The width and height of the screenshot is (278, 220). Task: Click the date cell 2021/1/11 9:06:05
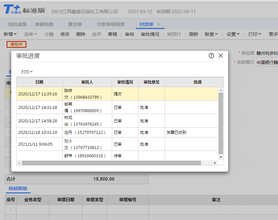[39, 144]
